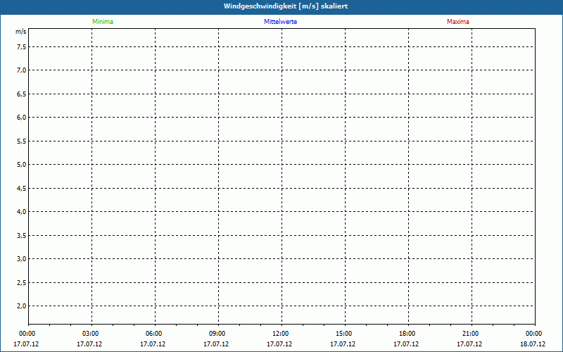The height and width of the screenshot is (352, 563).
Task: Select the 7,5 y-axis value
Action: [21, 46]
